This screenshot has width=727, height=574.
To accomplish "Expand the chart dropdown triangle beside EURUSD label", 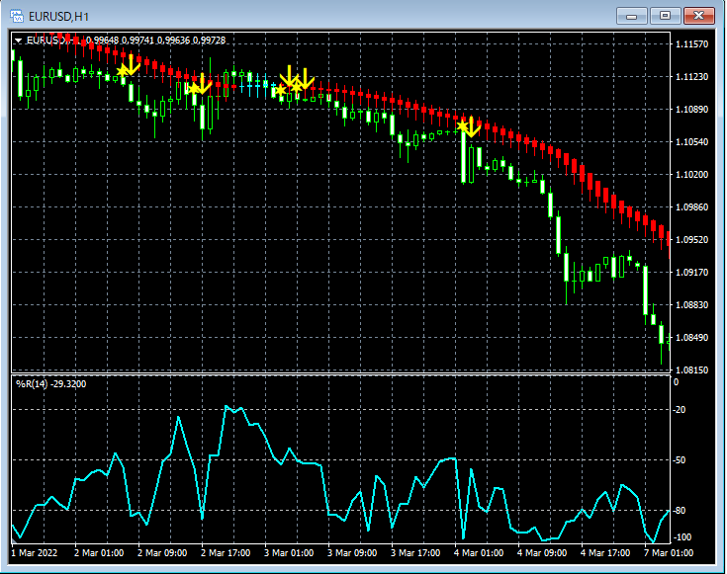I will (x=18, y=41).
